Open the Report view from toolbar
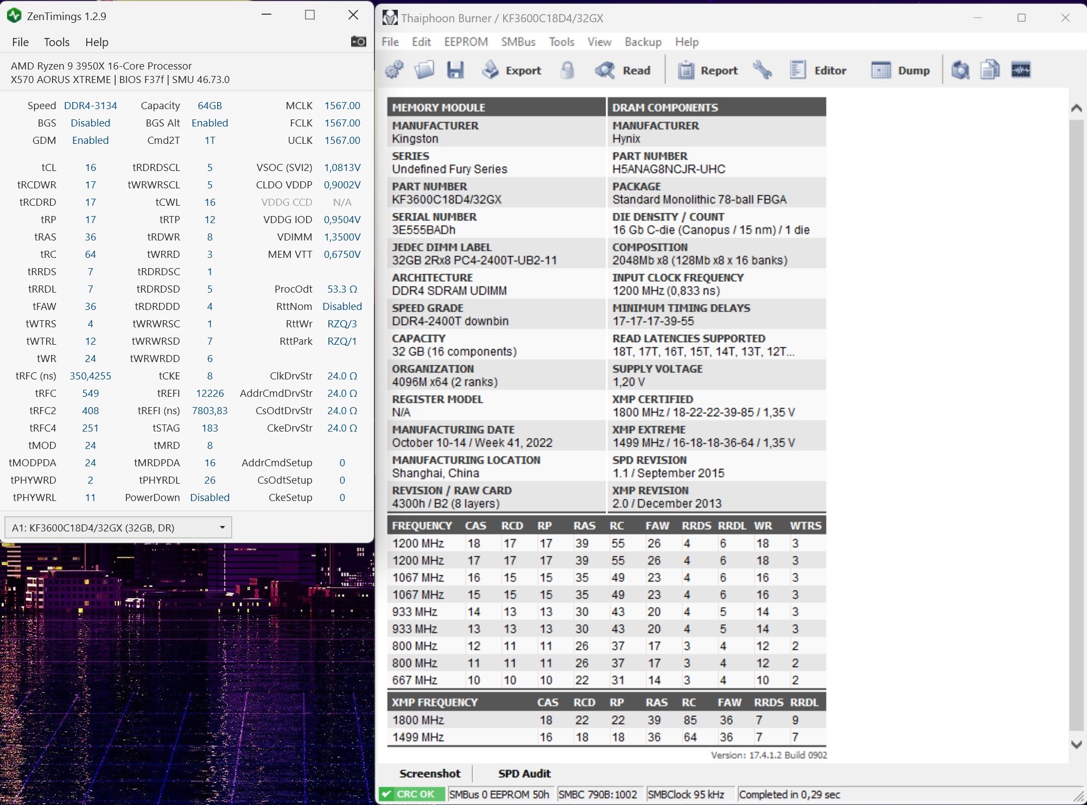 click(708, 70)
